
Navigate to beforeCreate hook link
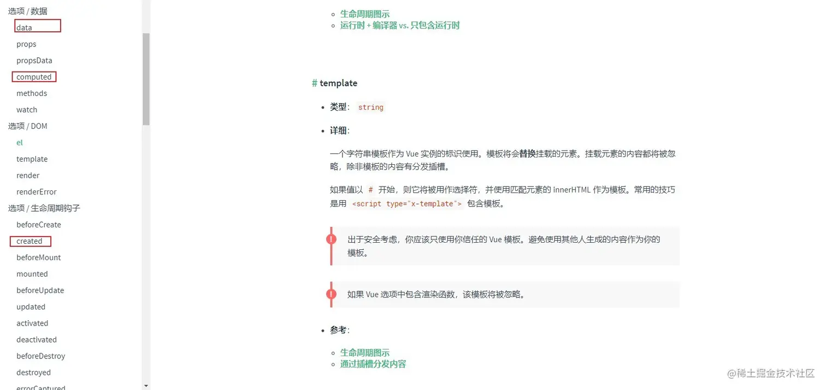pyautogui.click(x=39, y=225)
